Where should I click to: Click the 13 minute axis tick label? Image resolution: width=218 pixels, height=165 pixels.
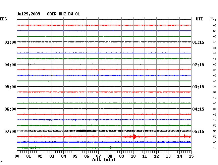pyautogui.click(x=168, y=156)
